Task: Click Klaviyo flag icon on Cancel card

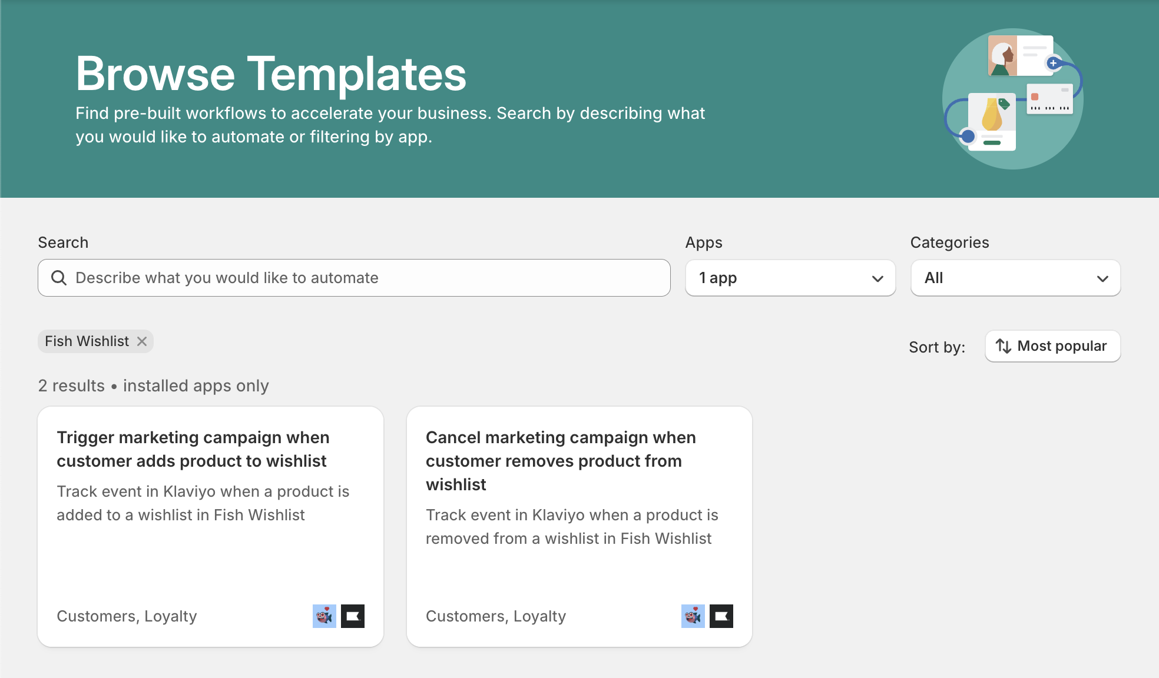Action: (721, 616)
